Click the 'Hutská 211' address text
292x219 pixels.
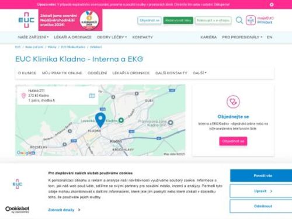36,91
